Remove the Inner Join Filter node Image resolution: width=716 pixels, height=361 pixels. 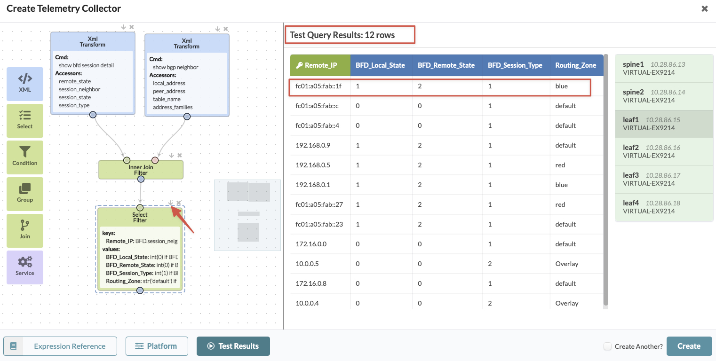(179, 156)
